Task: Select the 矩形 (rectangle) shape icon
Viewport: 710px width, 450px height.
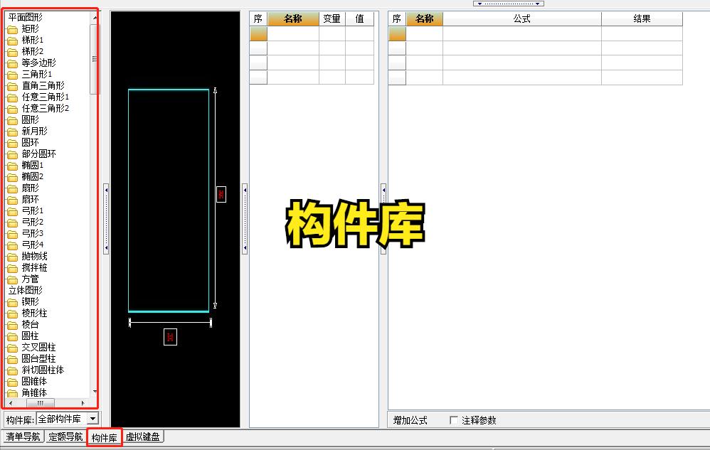Action: [29, 29]
